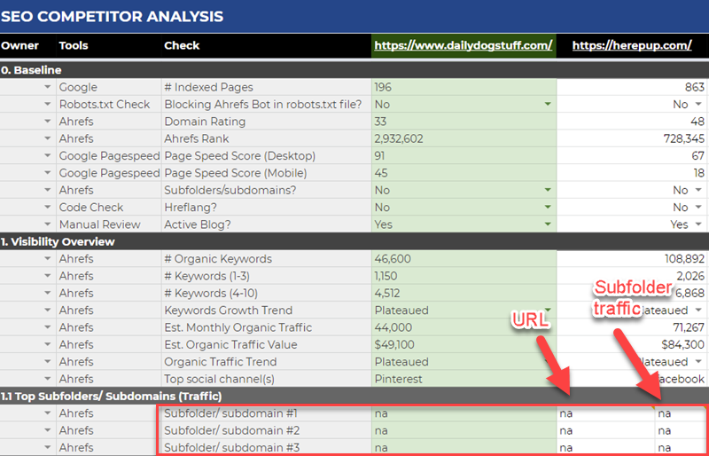Screen dimensions: 709x456
Task: Expand dailydogstuff Hreflang dropdown arrow
Action: pyautogui.click(x=548, y=208)
